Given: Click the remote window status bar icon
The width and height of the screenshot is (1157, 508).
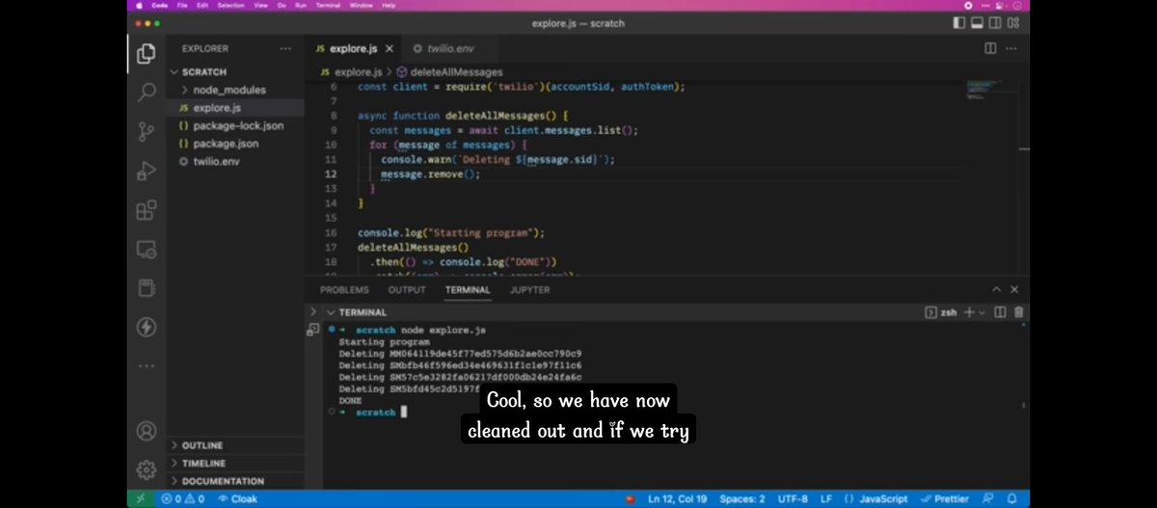Looking at the screenshot, I should [x=140, y=499].
